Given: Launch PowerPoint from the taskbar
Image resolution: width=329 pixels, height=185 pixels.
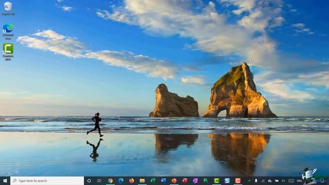Looking at the screenshot, I should click(x=174, y=180).
